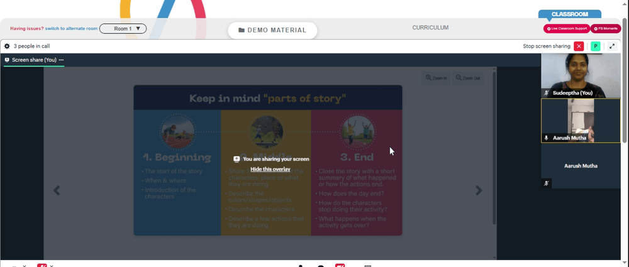The height and width of the screenshot is (267, 629).
Task: Click the Stop screen sharing label
Action: (547, 46)
